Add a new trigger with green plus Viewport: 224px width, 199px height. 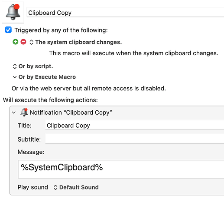tap(16, 42)
